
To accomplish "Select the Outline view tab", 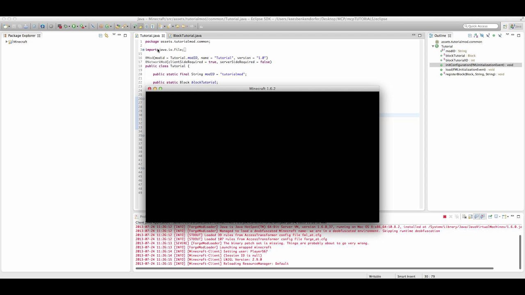I will pyautogui.click(x=440, y=36).
